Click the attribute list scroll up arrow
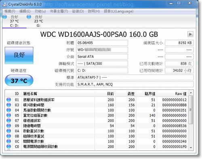Viewport: 202px width, 159px height. click(x=191, y=93)
